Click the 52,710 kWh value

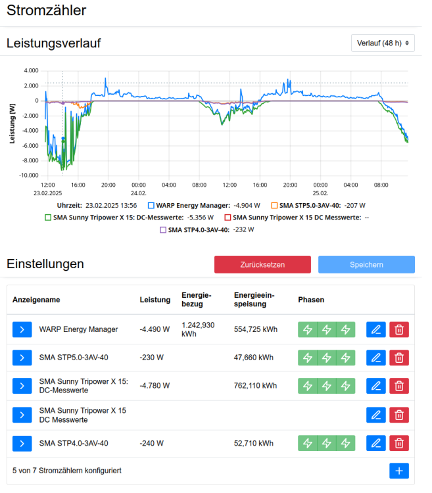(253, 443)
